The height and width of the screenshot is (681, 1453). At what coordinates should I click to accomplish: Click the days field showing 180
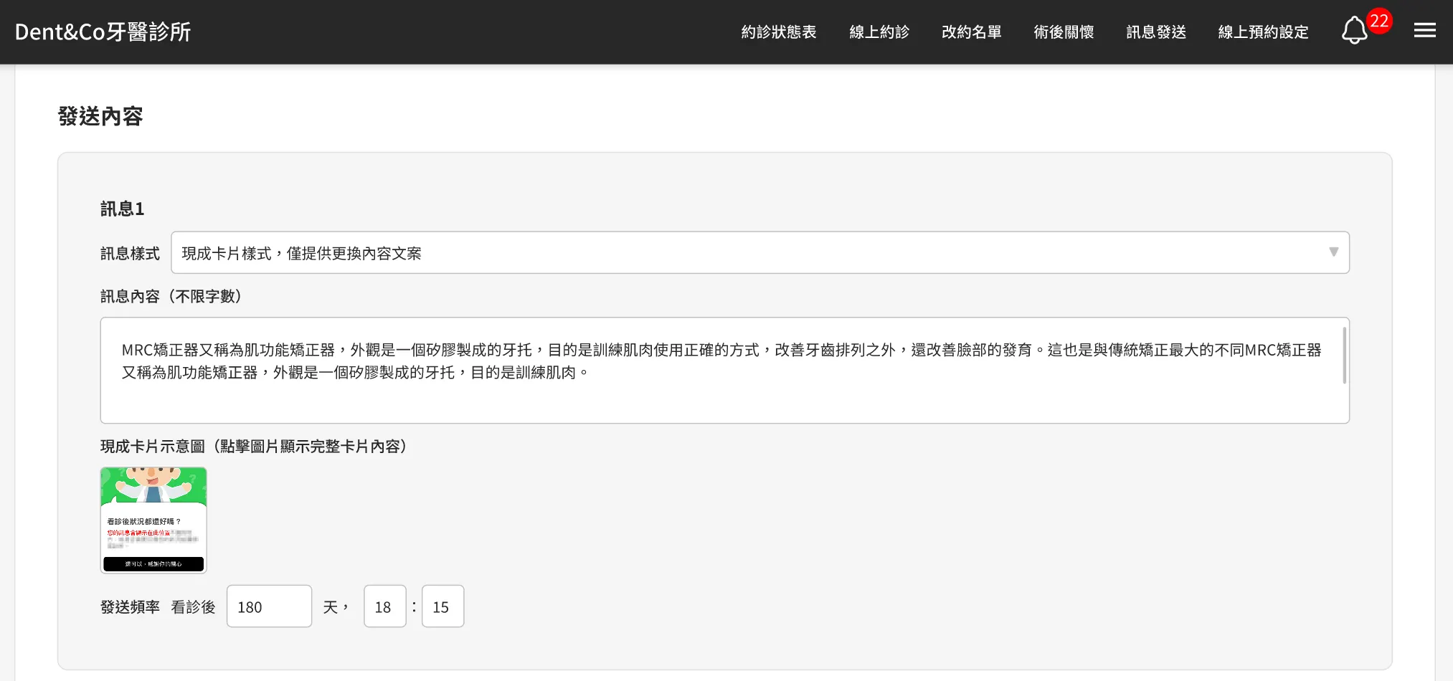click(269, 606)
